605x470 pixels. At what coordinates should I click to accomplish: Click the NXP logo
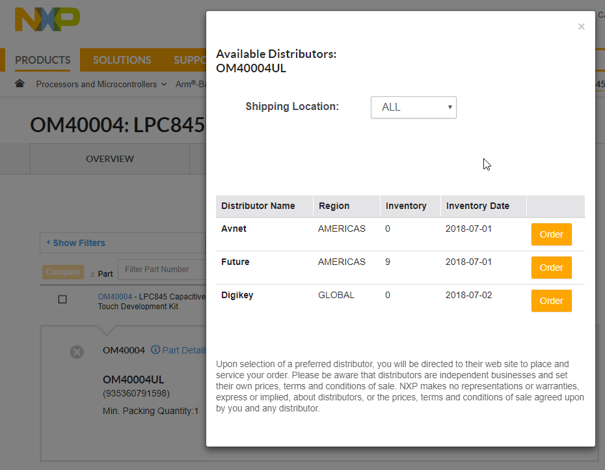[47, 20]
